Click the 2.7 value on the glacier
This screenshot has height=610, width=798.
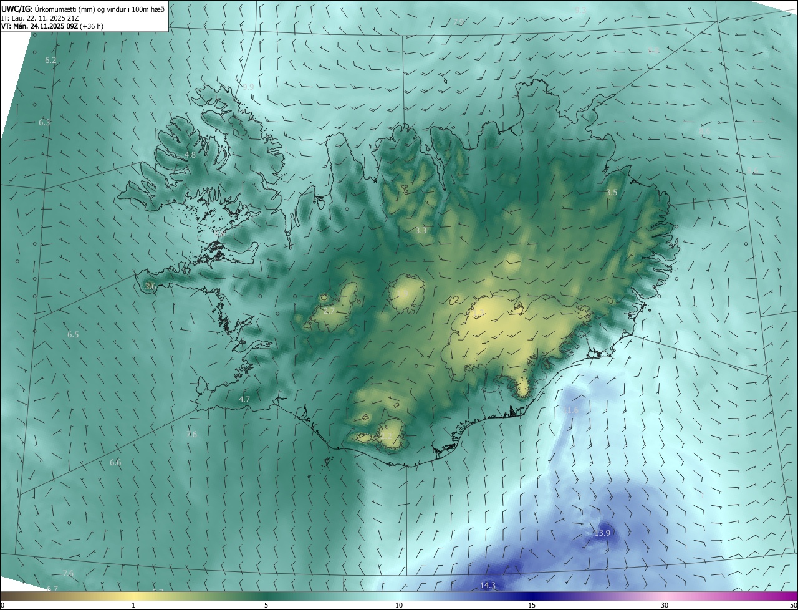point(330,311)
